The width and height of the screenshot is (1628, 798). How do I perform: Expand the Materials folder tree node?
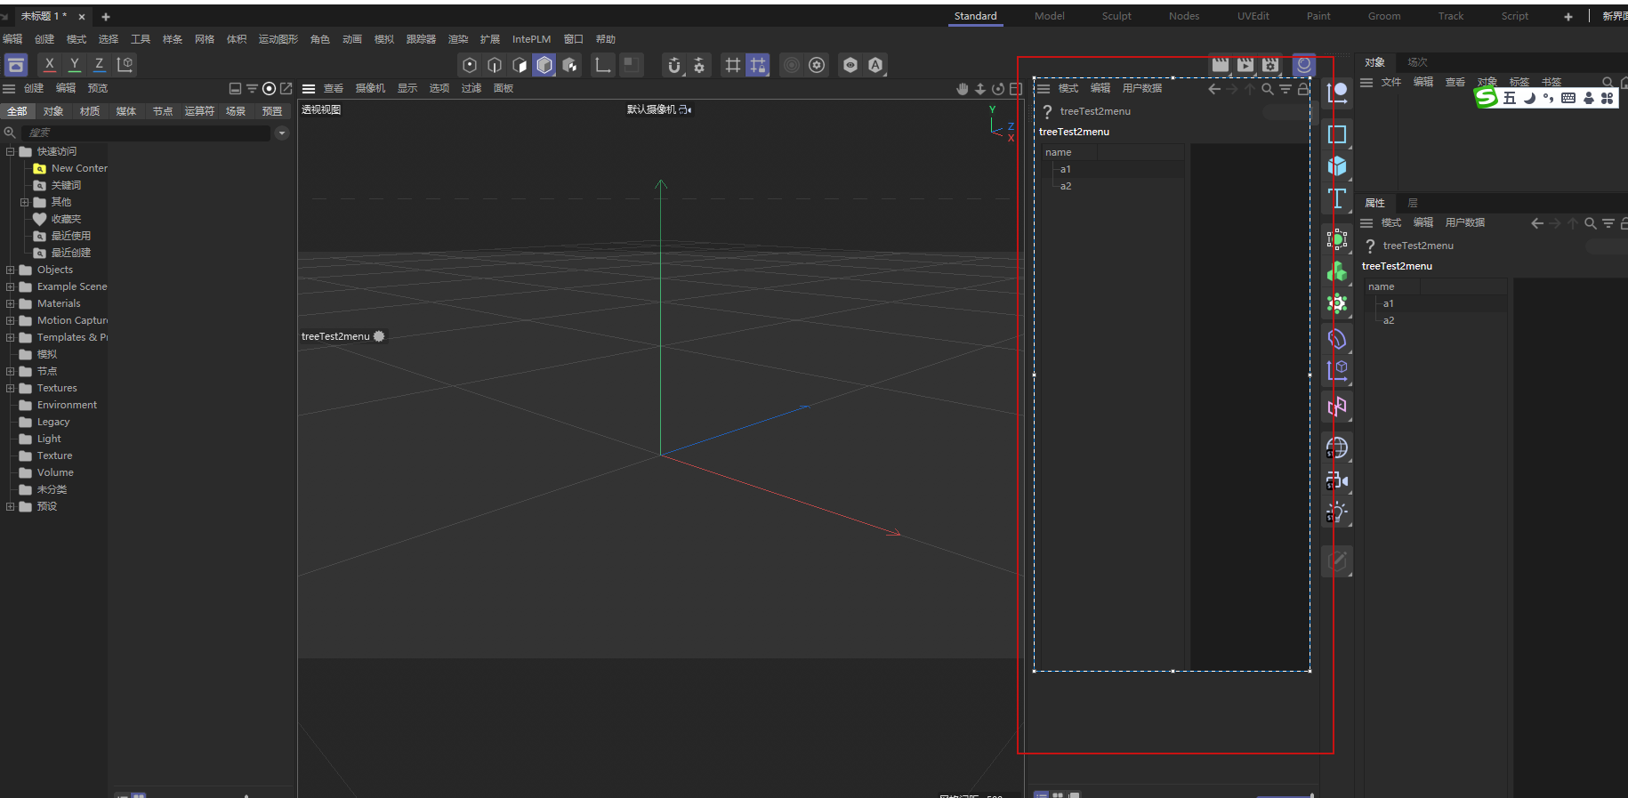coord(11,303)
